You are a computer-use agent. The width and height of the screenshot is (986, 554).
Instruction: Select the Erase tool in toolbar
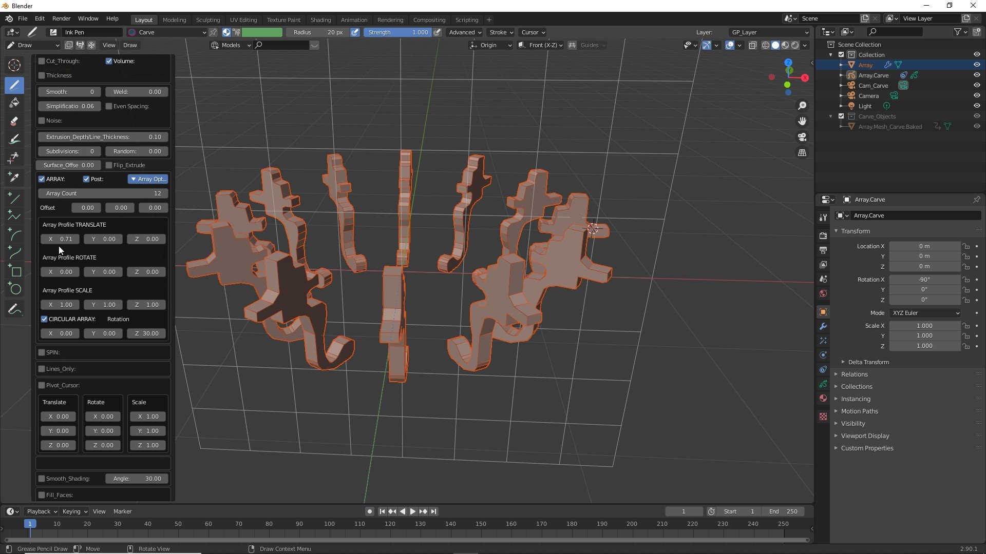click(x=14, y=121)
